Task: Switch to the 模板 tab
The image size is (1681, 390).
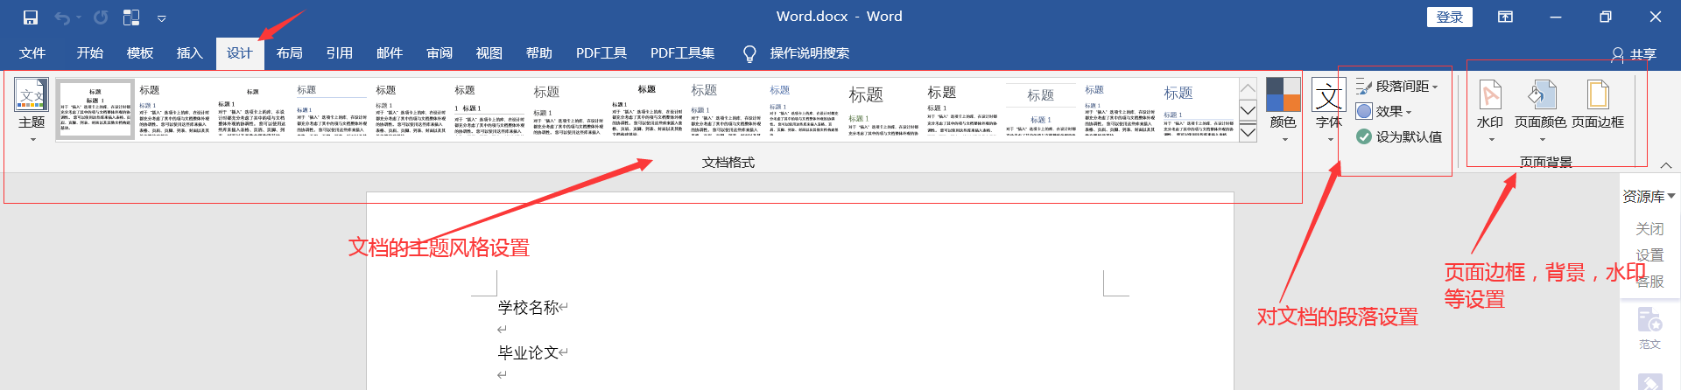Action: click(140, 53)
